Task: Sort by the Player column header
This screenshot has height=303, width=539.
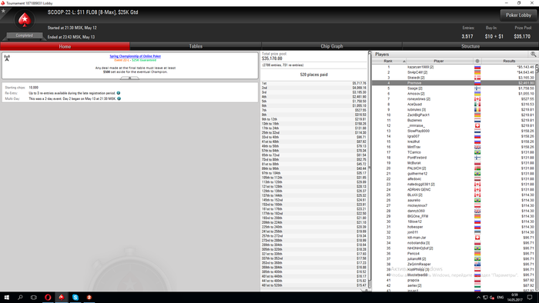Action: [439, 61]
